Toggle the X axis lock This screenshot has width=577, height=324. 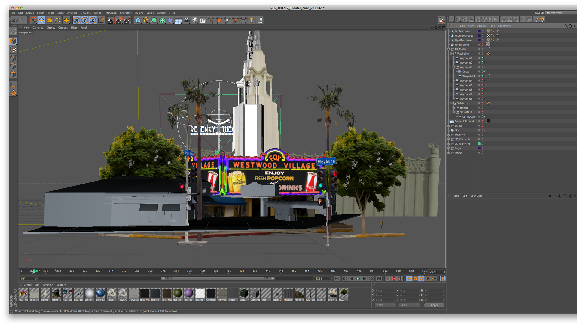click(x=77, y=20)
